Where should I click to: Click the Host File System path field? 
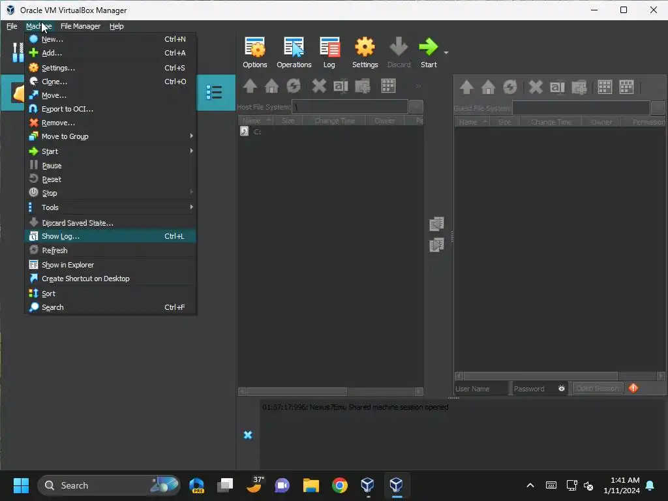click(x=350, y=106)
